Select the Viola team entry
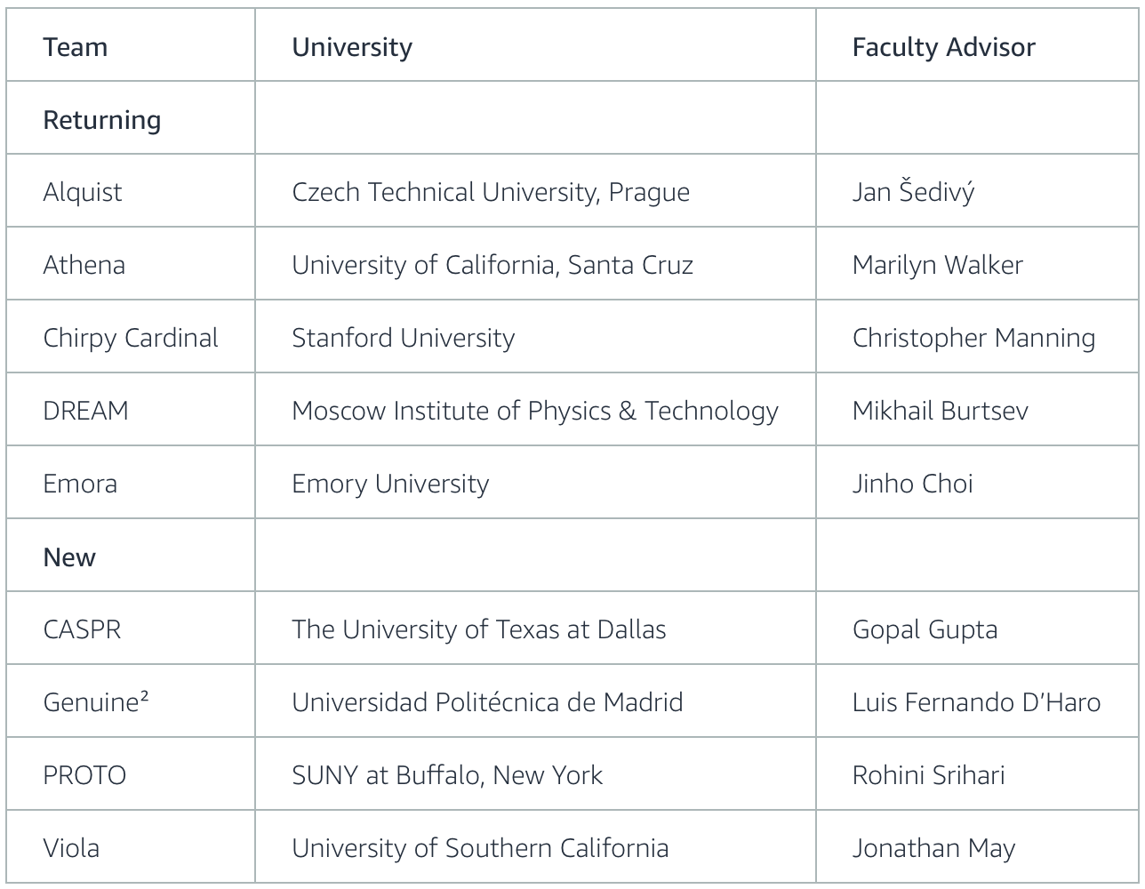1145x889 pixels. pyautogui.click(x=71, y=848)
